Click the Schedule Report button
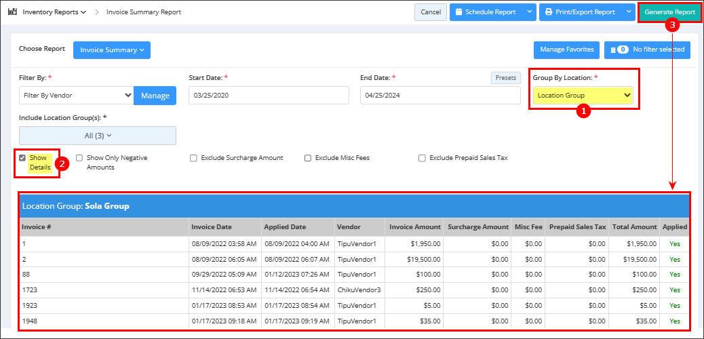Image resolution: width=704 pixels, height=339 pixels. coord(486,12)
